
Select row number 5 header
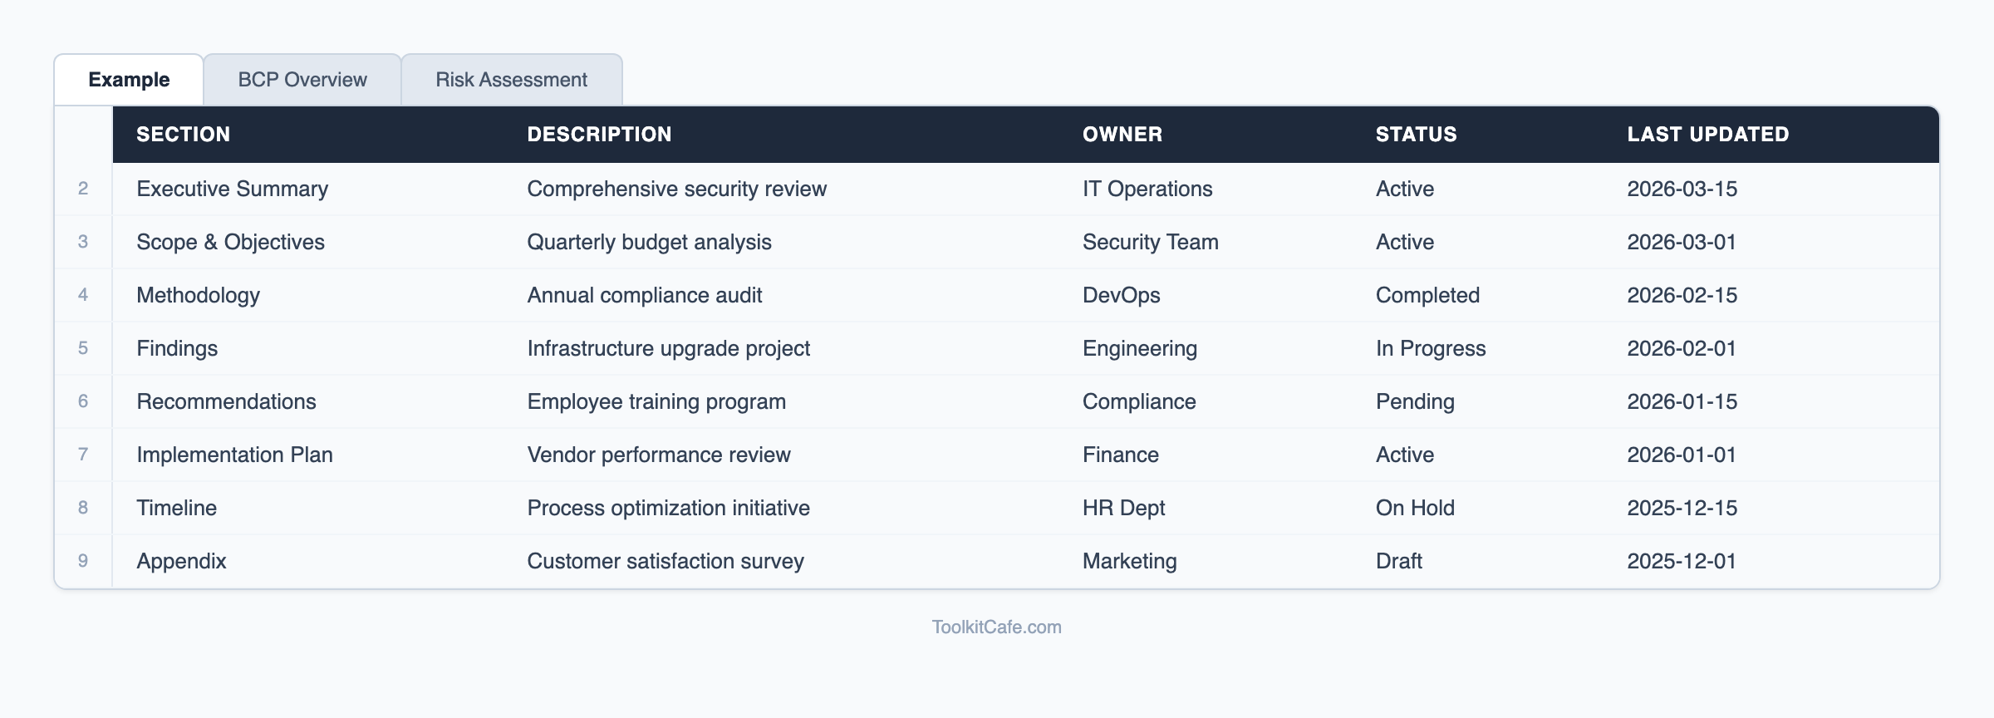[x=83, y=348]
